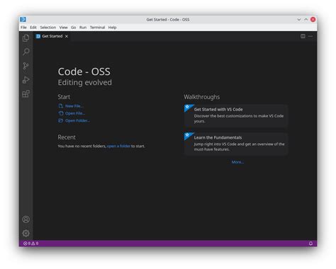Click the split editor right icon
This screenshot has width=336, height=269.
(303, 36)
